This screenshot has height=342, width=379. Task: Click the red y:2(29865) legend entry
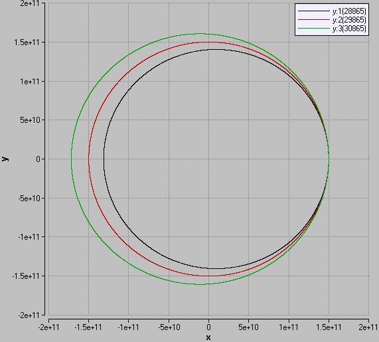tap(332, 20)
